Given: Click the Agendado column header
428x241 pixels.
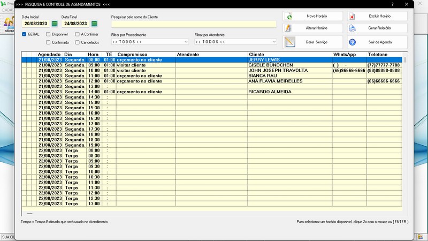Looking at the screenshot, I should click(49, 55).
